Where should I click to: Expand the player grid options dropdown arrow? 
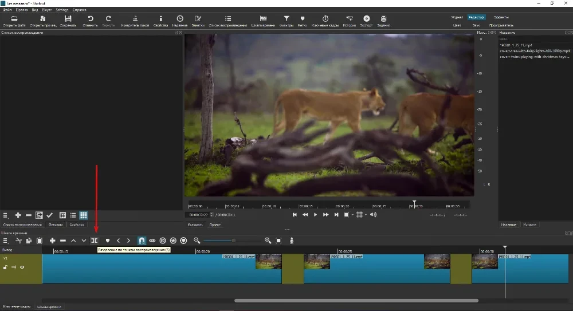point(366,215)
